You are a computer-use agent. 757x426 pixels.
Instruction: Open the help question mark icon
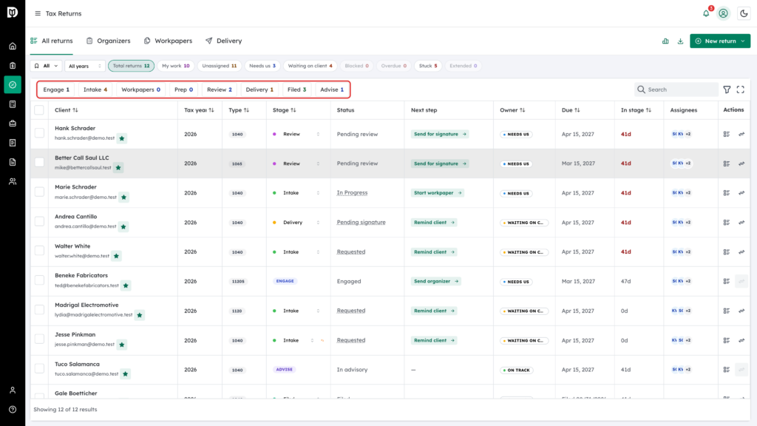point(13,410)
